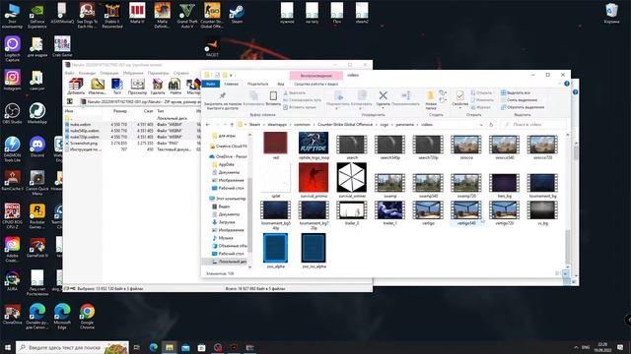Click the File Explorer taskbar icon
Image resolution: width=631 pixels, height=354 pixels.
click(x=170, y=347)
